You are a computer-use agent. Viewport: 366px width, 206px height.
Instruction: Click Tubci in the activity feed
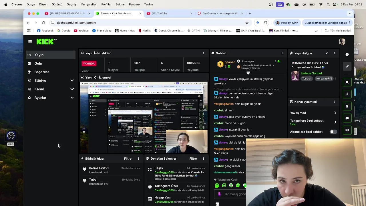93,180
